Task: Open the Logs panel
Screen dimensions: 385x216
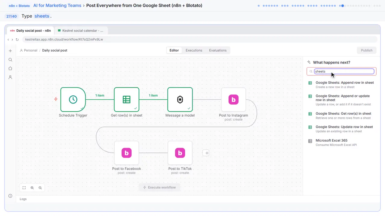Action: [23, 199]
